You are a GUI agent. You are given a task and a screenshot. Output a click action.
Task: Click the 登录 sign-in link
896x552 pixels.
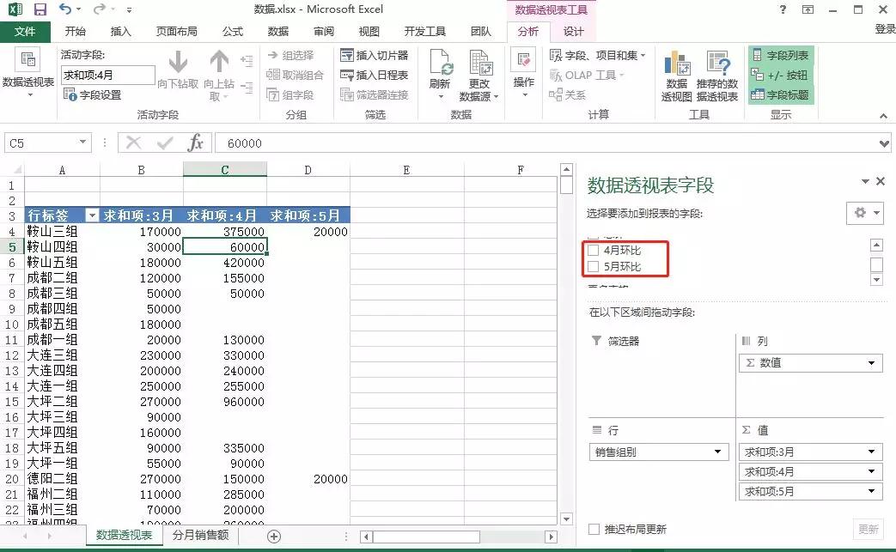point(885,28)
